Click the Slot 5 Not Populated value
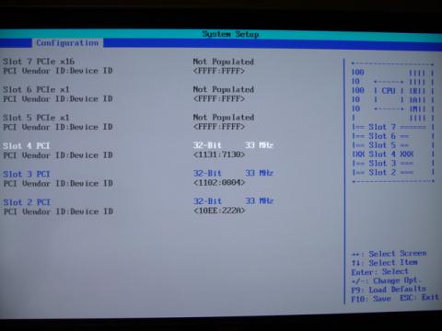This screenshot has height=331, width=442. click(x=224, y=118)
